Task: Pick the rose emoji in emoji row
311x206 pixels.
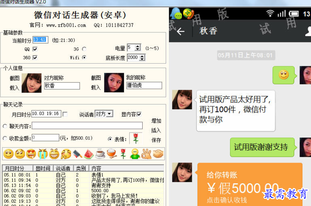Action: [123, 154]
